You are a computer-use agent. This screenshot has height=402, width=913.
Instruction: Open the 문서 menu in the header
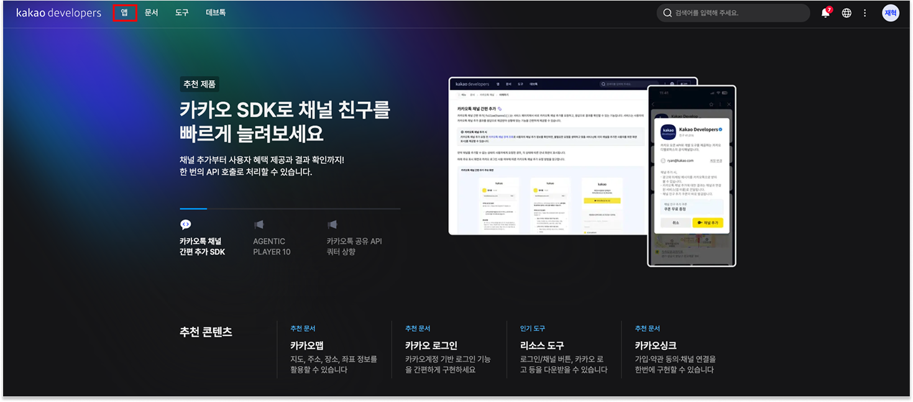click(x=152, y=12)
